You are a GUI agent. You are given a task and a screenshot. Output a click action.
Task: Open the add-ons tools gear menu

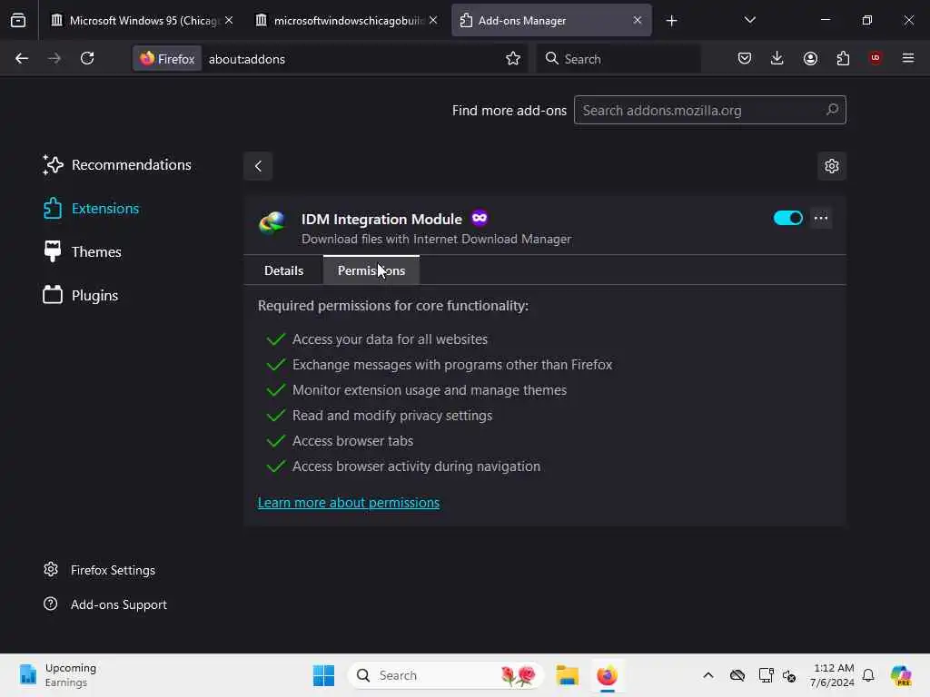832,166
